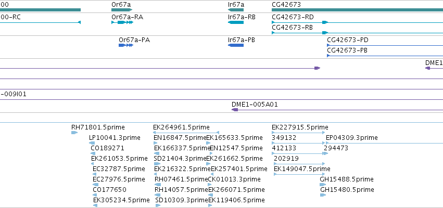443x208 pixels.
Task: Click the CG42673-RD transcript line
Action: point(358,22)
